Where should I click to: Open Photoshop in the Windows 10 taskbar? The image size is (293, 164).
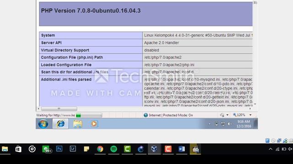[x=59, y=149]
